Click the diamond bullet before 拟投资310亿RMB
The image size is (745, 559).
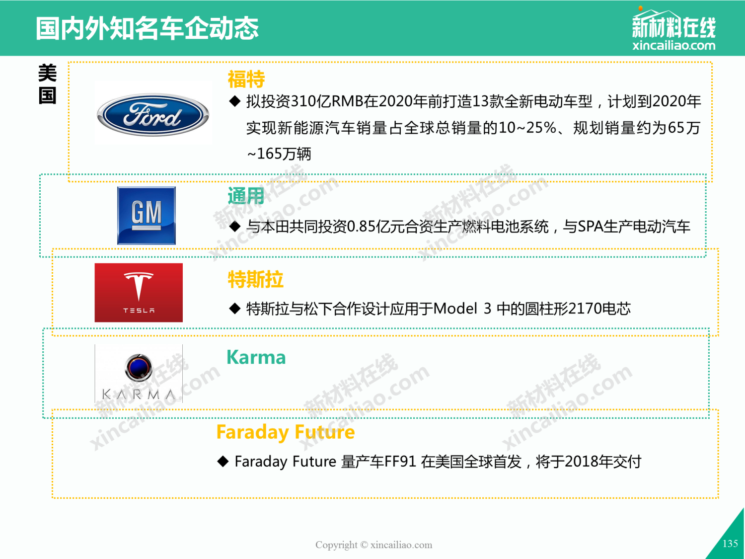(235, 101)
